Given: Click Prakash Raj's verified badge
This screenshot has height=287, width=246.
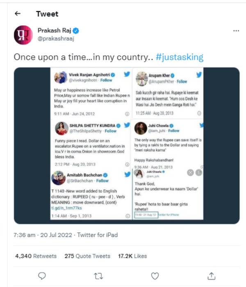Looking at the screenshot, I should pos(76,31).
